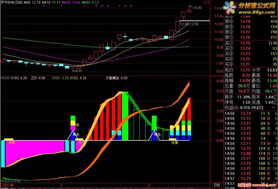Select the MA20: 10.04 indicator label
The image size is (278, 189).
pos(71,2)
